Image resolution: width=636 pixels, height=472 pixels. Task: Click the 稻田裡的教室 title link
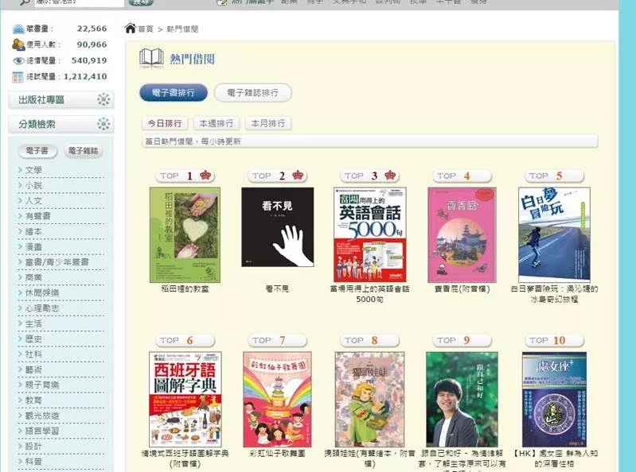click(x=185, y=289)
